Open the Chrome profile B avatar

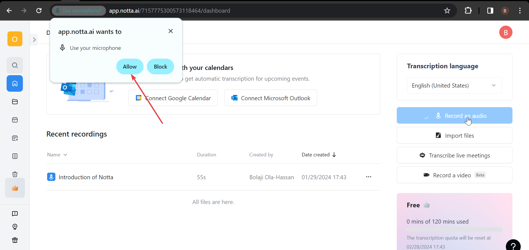point(505,10)
